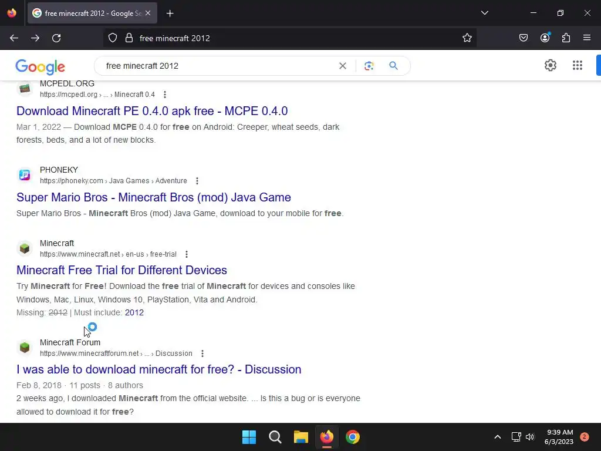The height and width of the screenshot is (451, 601).
Task: Search by image with Google Lens
Action: tap(369, 66)
